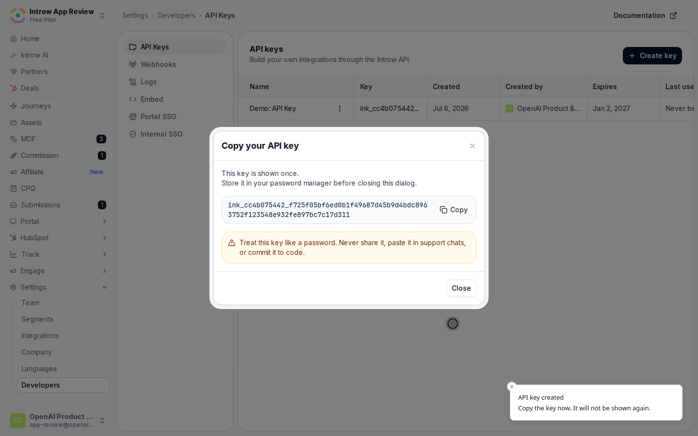Click the Jul 6, 2026 created date

point(451,109)
